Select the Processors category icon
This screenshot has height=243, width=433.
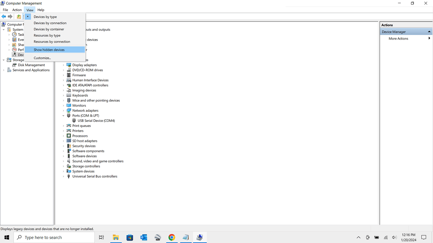click(x=69, y=136)
